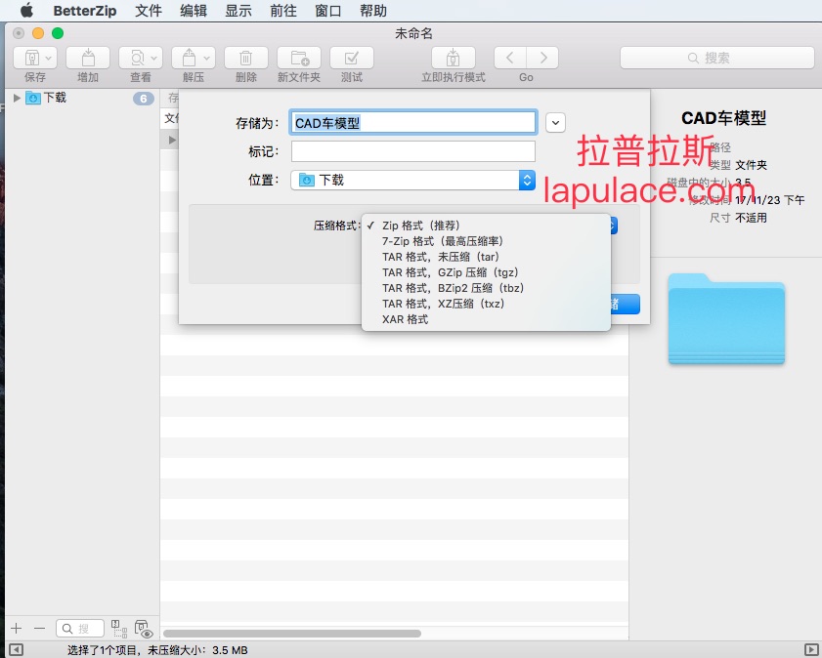This screenshot has width=822, height=658.
Task: Toggle the left sidebar panel button in status bar
Action: (x=16, y=650)
